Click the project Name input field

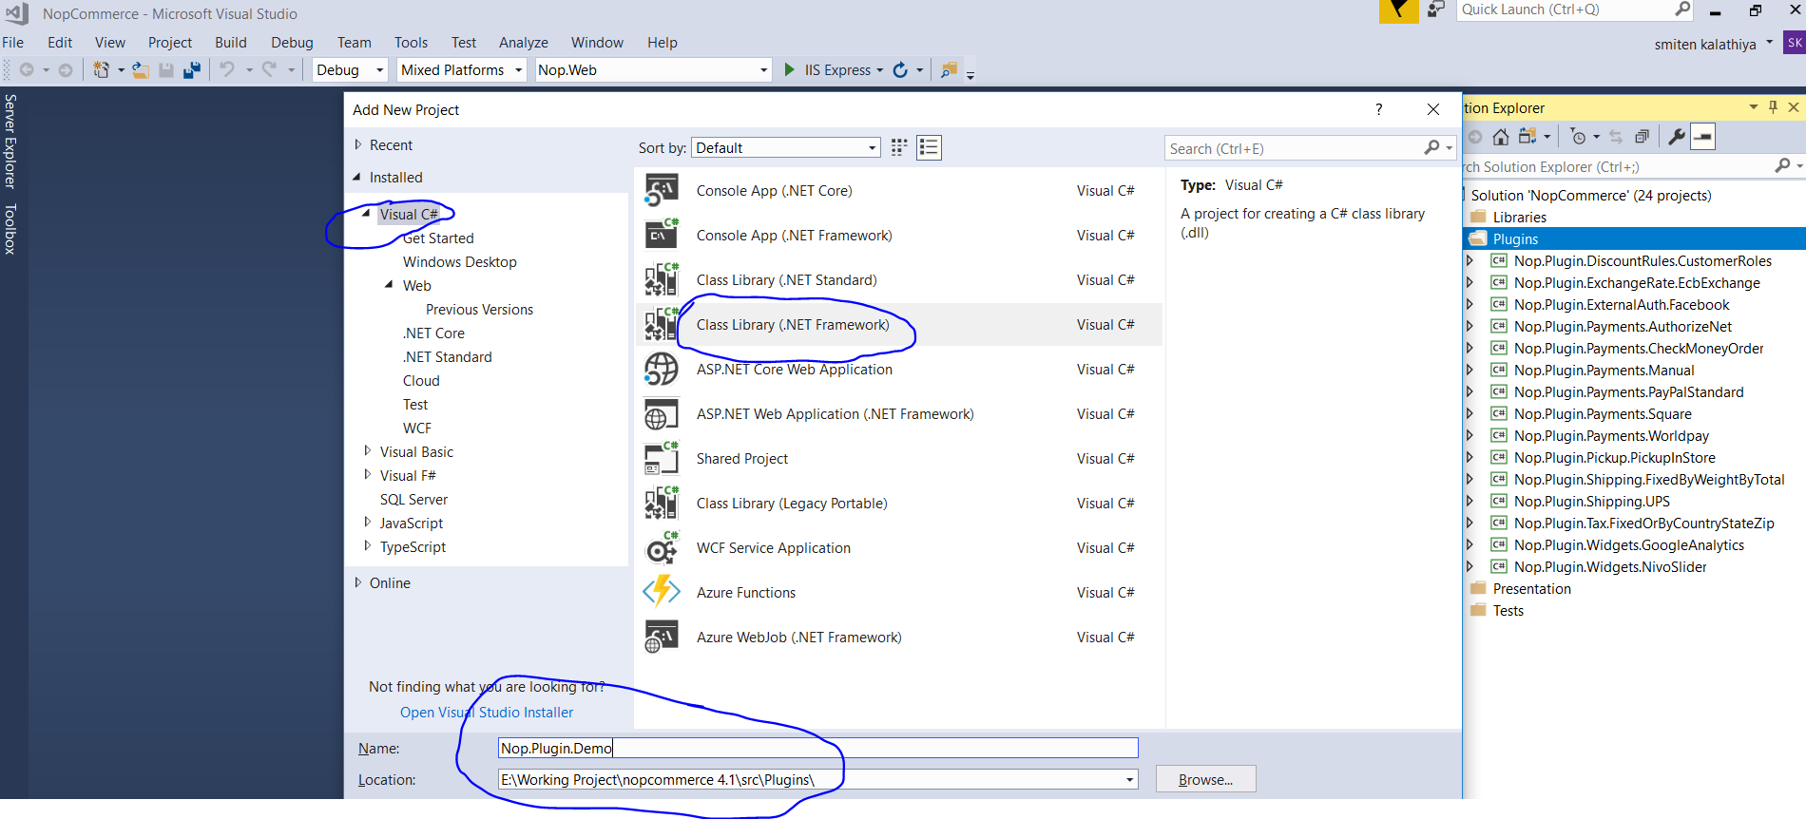click(x=817, y=748)
